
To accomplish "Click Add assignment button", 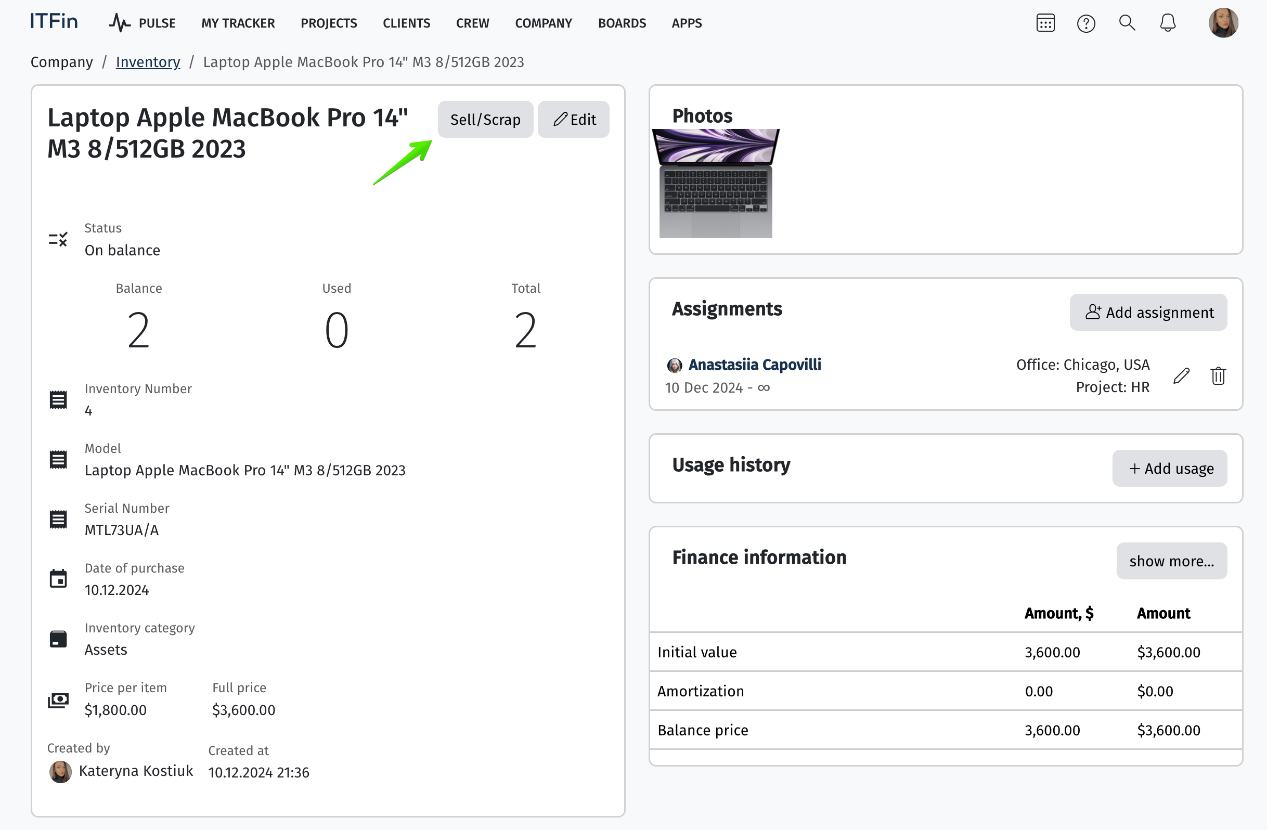I will coord(1148,312).
